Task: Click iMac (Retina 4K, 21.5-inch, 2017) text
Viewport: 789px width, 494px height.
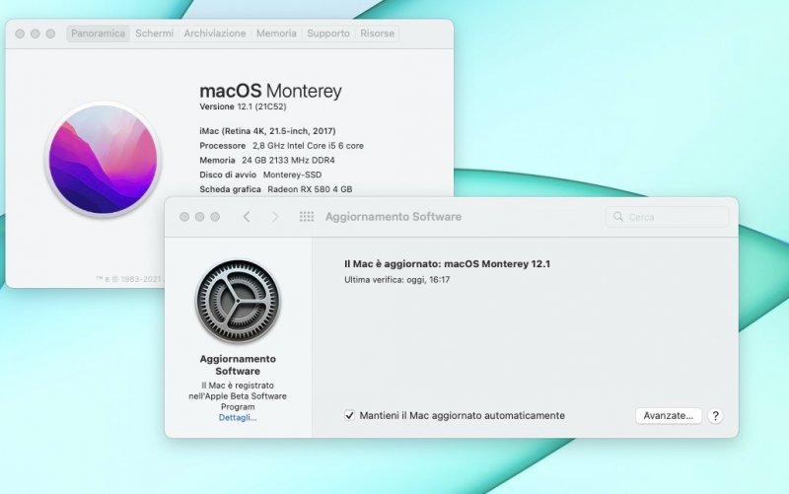Action: tap(267, 131)
